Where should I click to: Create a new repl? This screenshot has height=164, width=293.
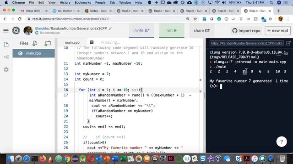pyautogui.click(x=277, y=31)
